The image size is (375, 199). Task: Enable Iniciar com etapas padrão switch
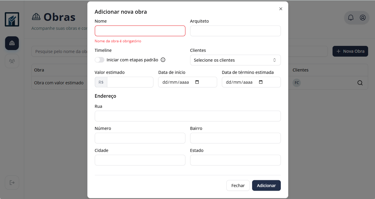(100, 60)
